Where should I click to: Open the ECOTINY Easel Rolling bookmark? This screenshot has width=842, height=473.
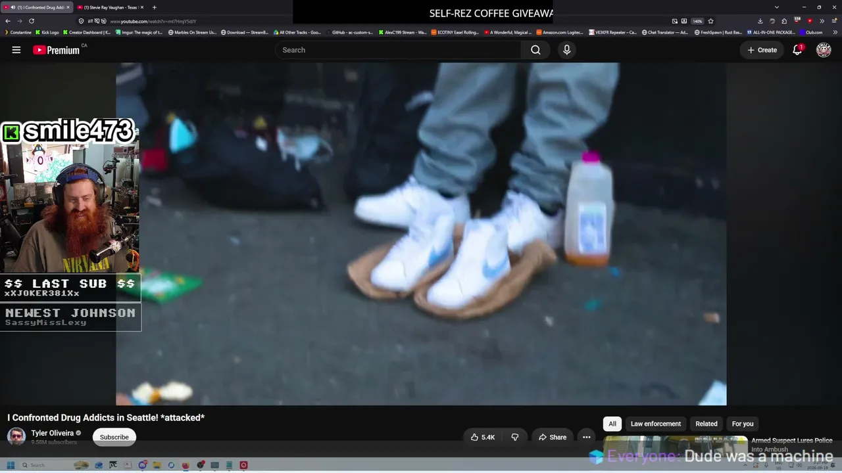coord(455,32)
